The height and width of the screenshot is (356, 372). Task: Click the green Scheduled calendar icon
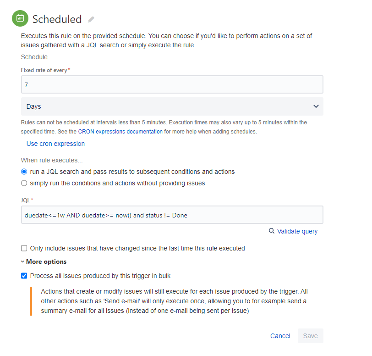pyautogui.click(x=20, y=18)
